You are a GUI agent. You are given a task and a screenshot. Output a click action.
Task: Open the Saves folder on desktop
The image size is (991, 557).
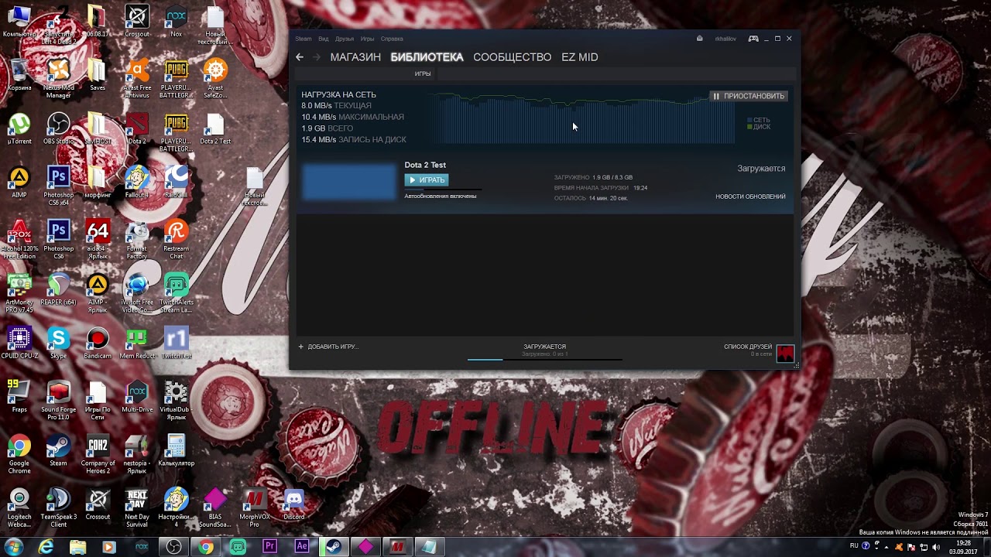coord(98,75)
